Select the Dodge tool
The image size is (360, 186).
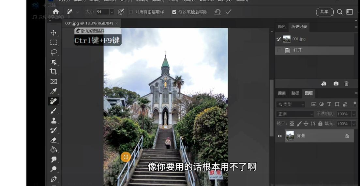(53, 169)
